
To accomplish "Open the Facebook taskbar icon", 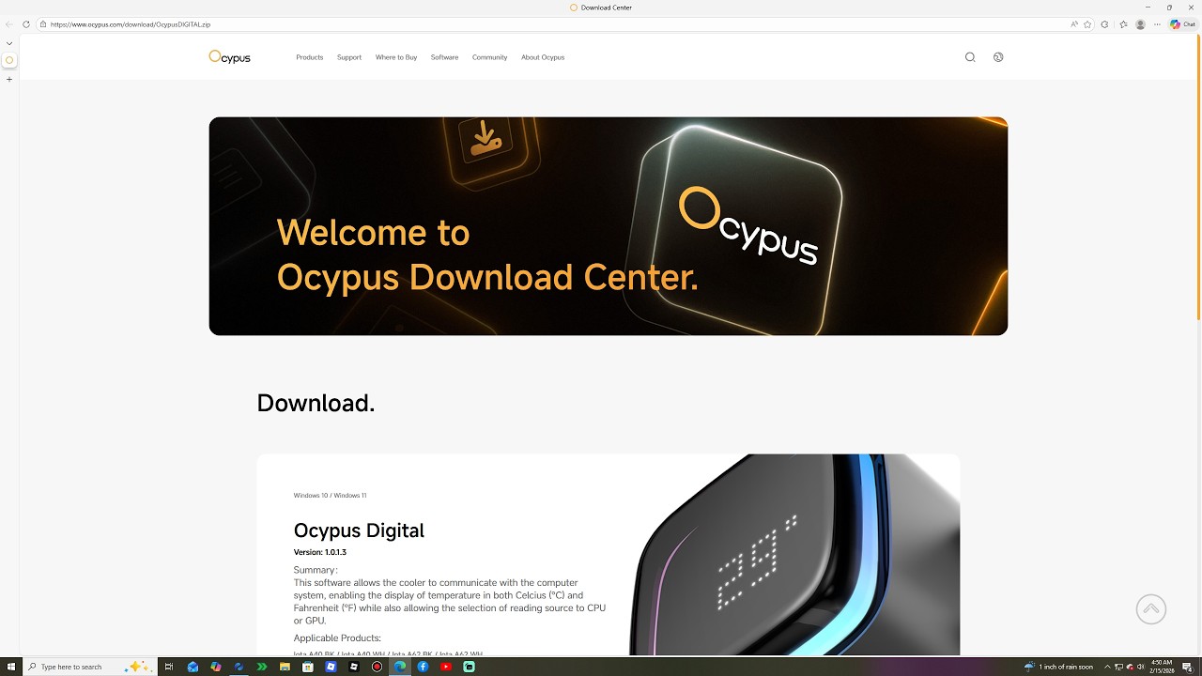I will [423, 667].
